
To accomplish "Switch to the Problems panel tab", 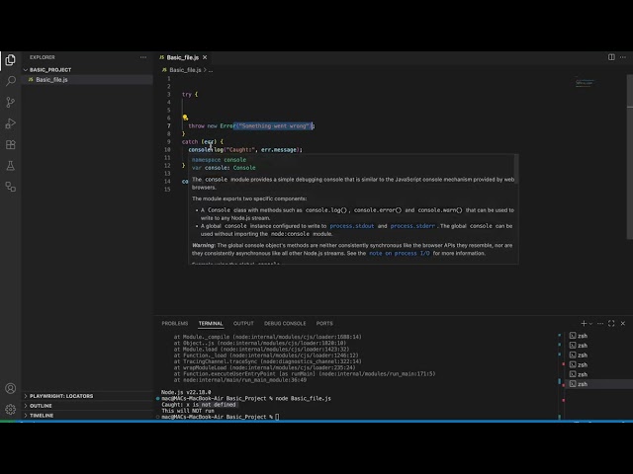I will 175,323.
